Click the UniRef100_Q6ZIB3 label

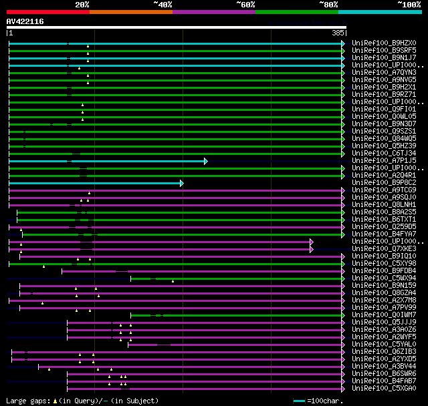point(384,352)
